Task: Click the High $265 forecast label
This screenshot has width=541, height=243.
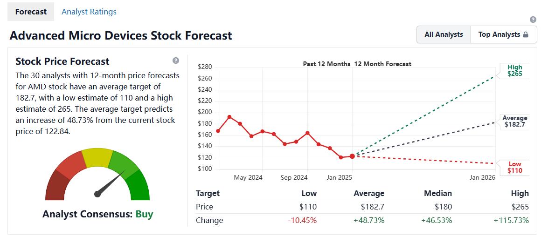Action: 515,70
